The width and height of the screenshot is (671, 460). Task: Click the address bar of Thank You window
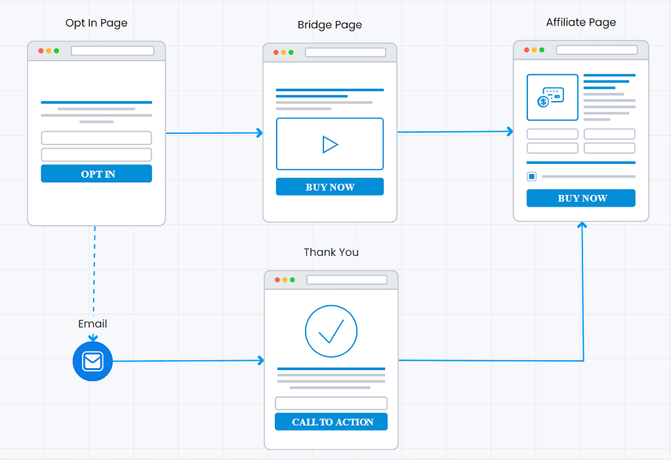tap(346, 280)
